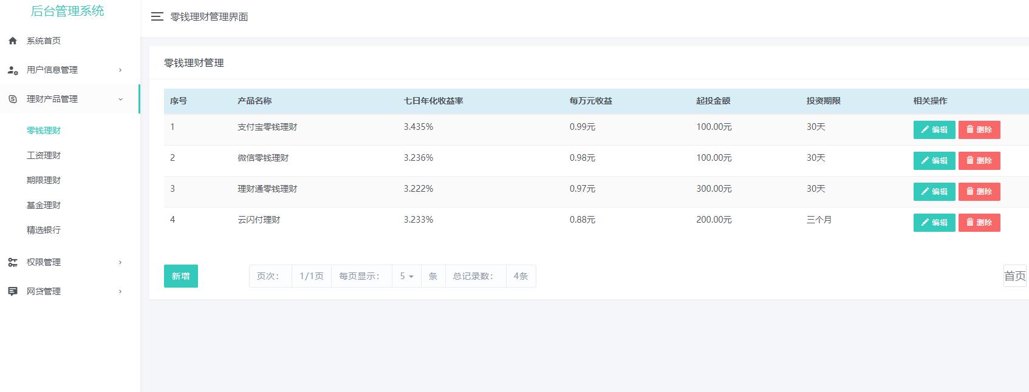Click the 1/1页 page indicator

click(312, 276)
